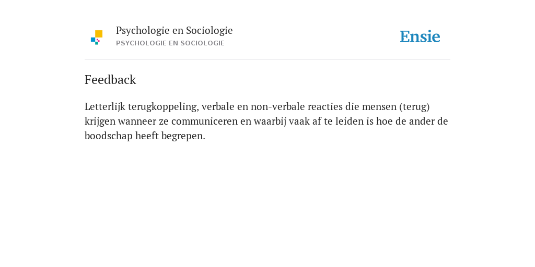Click the small pink square in logo
This screenshot has height=267, width=535.
pyautogui.click(x=98, y=40)
